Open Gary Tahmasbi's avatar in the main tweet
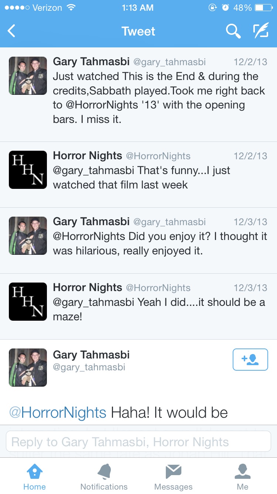Image resolution: width=277 pixels, height=494 pixels. (28, 367)
